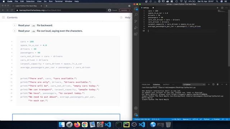This screenshot has width=230, height=129.
Task: Close the terminal panel
Action: point(226,85)
